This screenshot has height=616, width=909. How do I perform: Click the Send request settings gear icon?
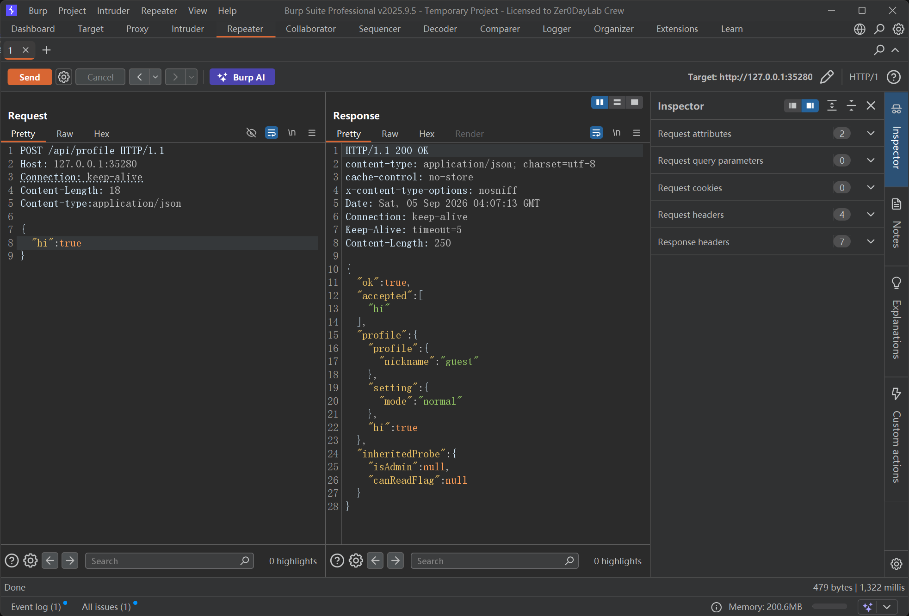tap(64, 77)
